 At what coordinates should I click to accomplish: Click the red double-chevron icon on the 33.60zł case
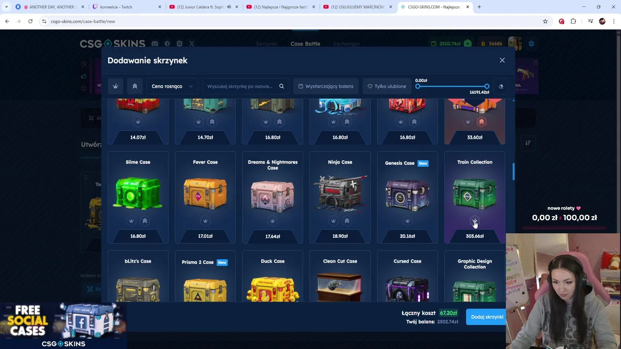tap(481, 122)
